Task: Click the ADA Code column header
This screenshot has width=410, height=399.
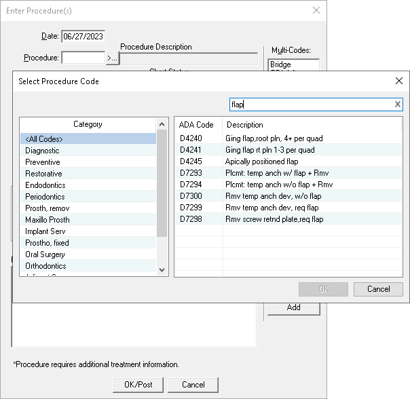Action: 199,125
